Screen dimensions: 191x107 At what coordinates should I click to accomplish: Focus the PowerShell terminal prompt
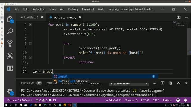pyautogui.click(x=156, y=95)
